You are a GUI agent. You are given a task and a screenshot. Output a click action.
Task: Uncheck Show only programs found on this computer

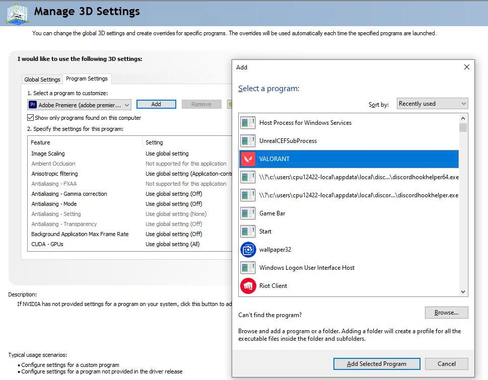click(31, 118)
